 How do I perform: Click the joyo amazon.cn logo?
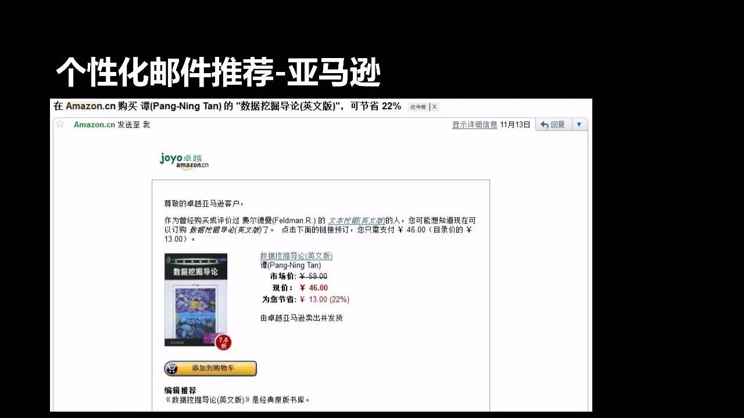point(184,160)
